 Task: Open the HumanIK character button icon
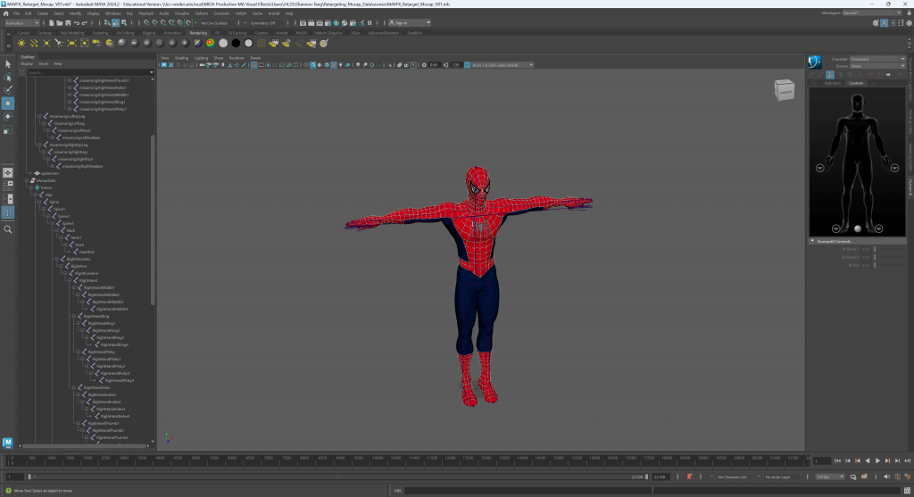(x=814, y=62)
